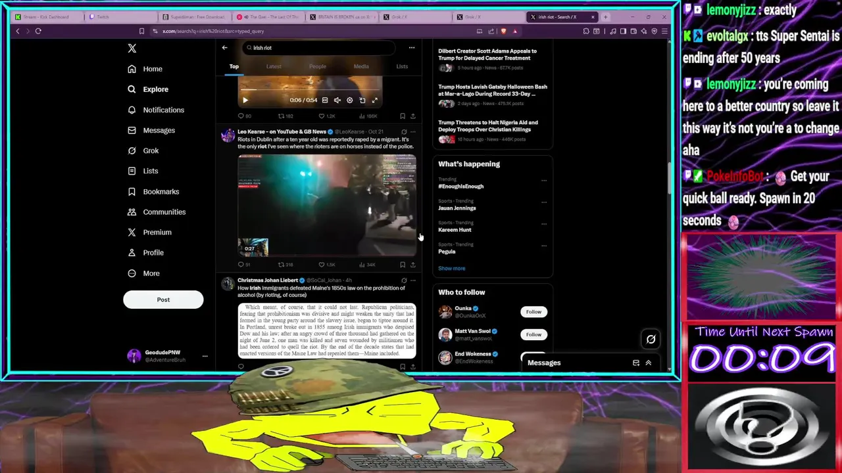Switch to the Latest tab
Screen dimensions: 842x473
[274, 66]
